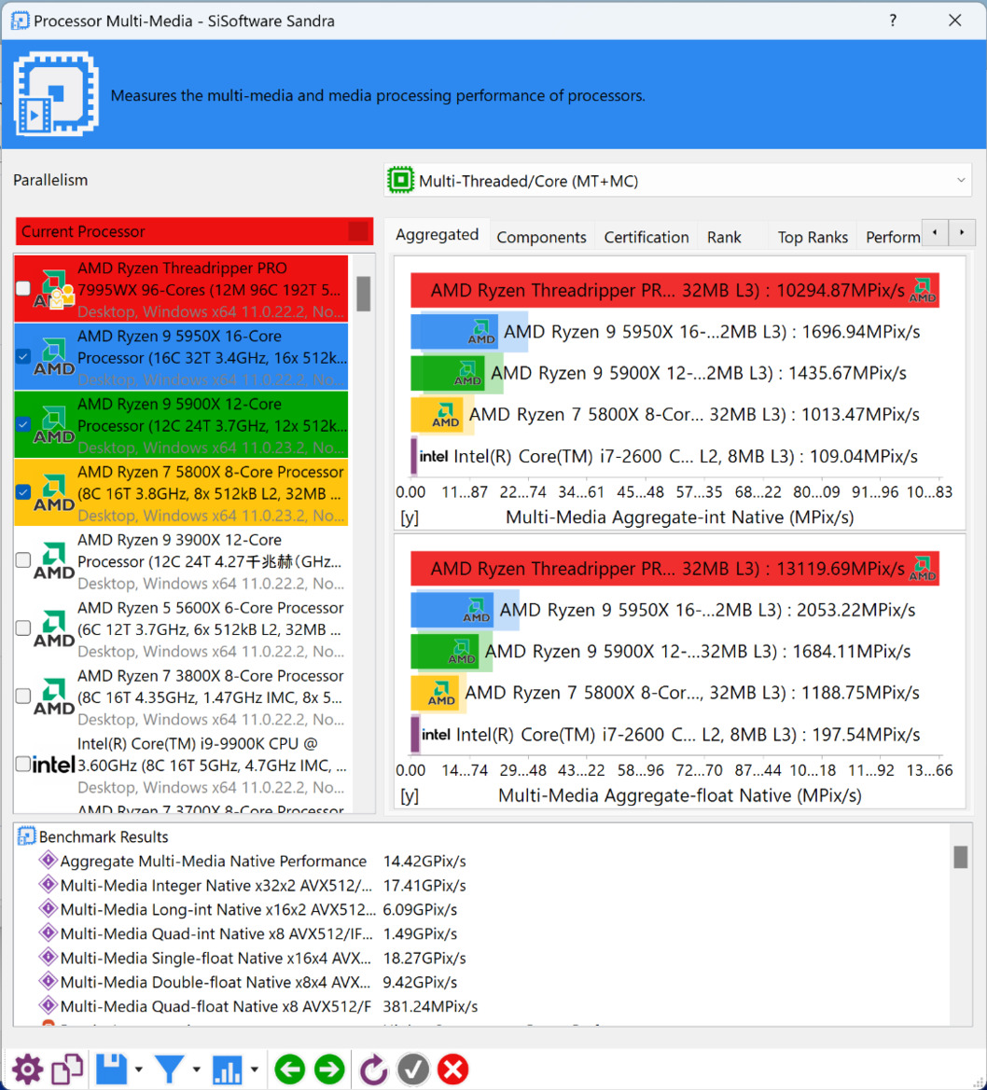
Task: Switch to the Components tab
Action: (541, 237)
